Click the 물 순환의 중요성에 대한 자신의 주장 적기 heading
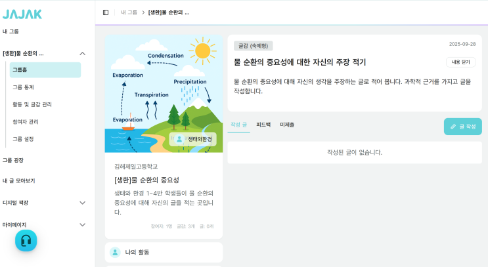The width and height of the screenshot is (488, 267). click(299, 62)
